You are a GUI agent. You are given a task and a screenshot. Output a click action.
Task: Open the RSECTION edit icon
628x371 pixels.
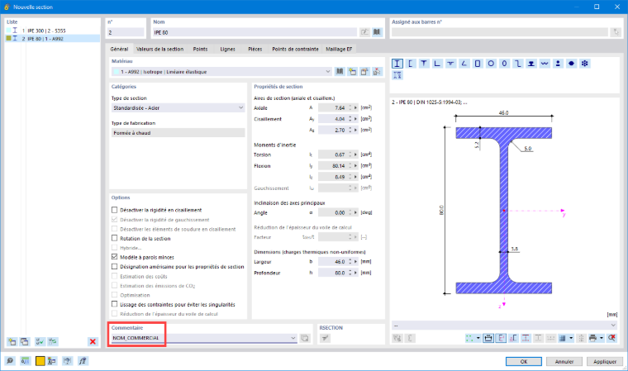325,338
